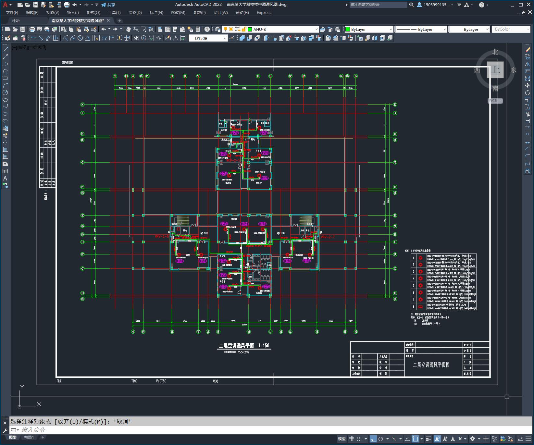Toggle Ortho mode in status bar
This screenshot has height=445, width=534.
373,439
